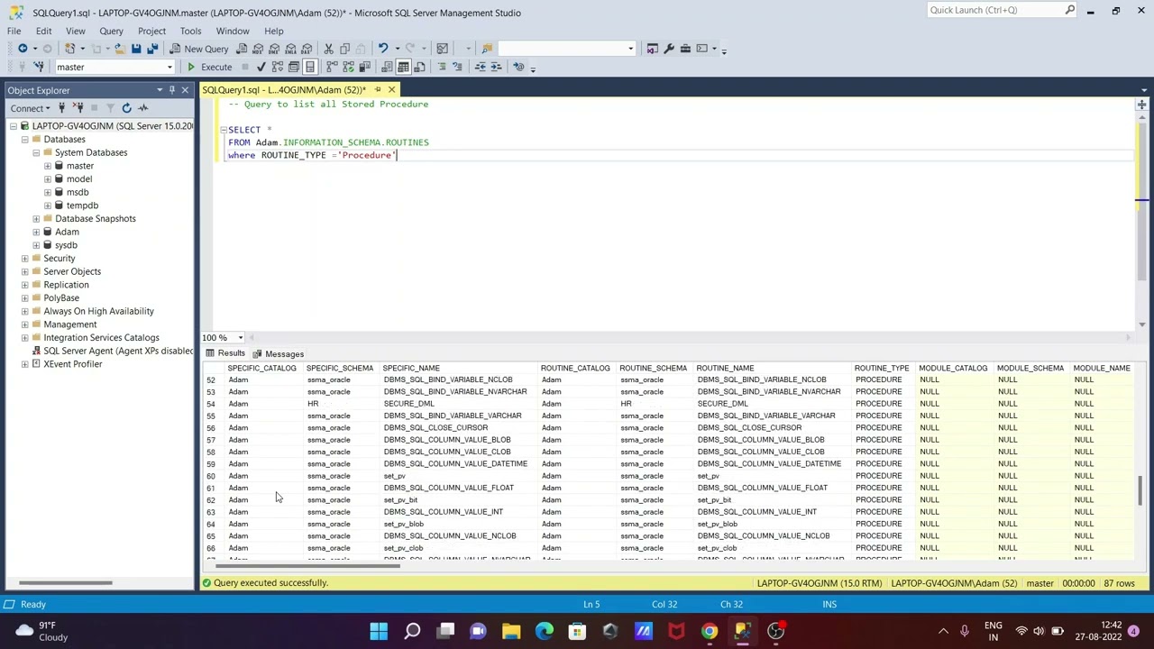The height and width of the screenshot is (649, 1154).
Task: Click the DMX query icon
Action: [274, 49]
